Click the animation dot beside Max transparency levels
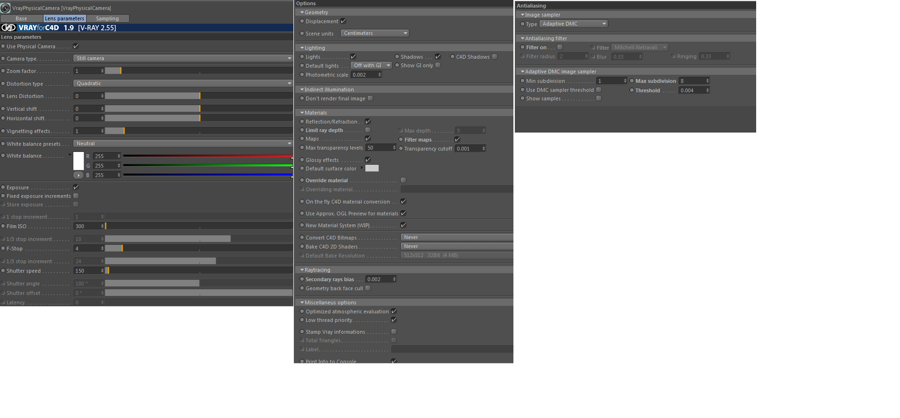Image resolution: width=900 pixels, height=418 pixels. pos(302,148)
